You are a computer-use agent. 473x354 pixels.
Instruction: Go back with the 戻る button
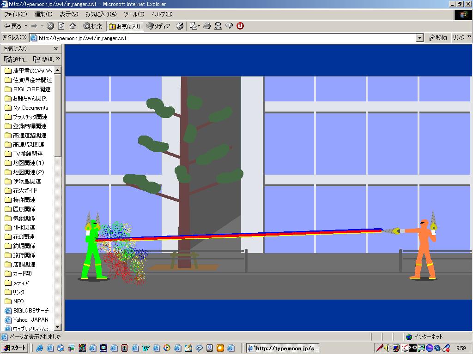[12, 26]
